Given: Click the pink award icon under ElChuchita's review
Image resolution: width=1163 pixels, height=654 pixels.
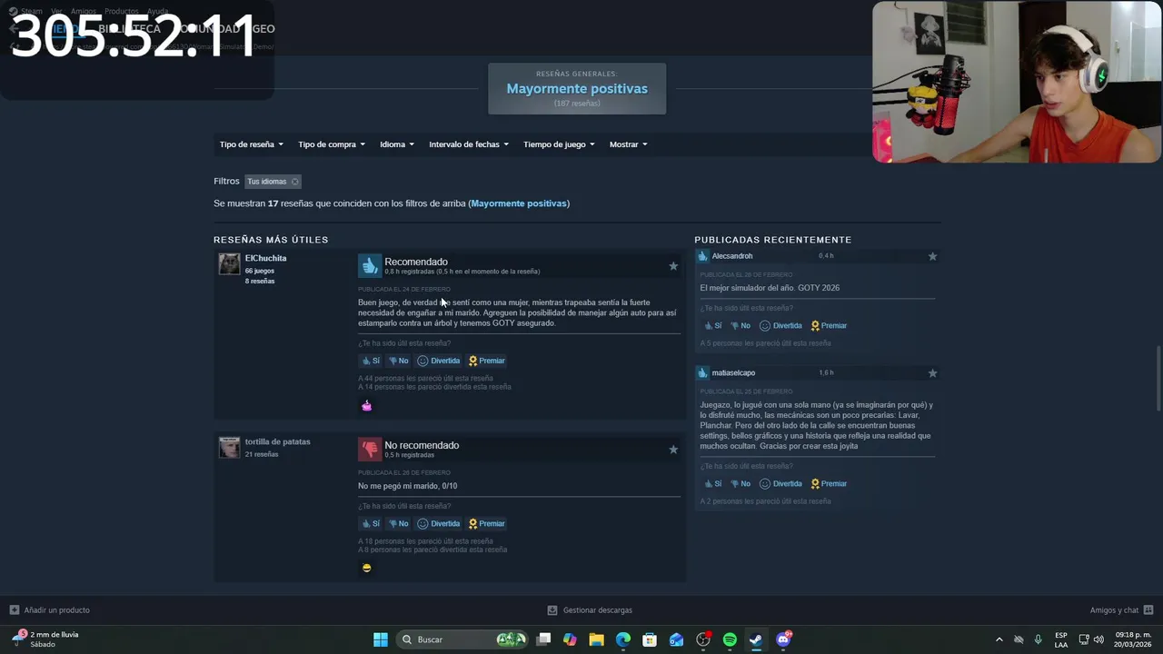Looking at the screenshot, I should click(x=366, y=406).
